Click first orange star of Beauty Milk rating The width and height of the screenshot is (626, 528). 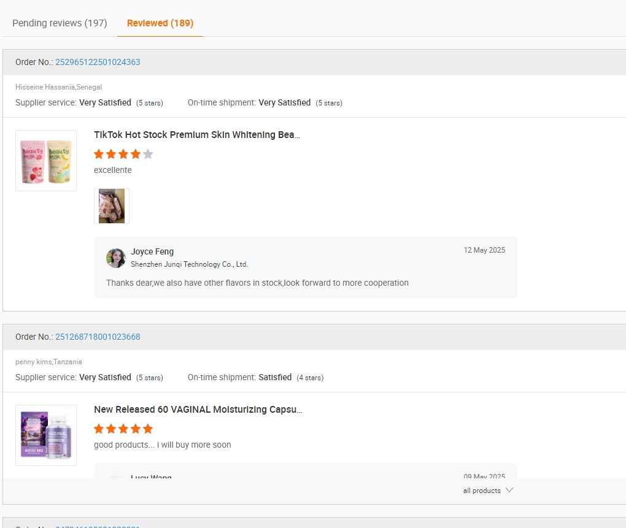[99, 154]
